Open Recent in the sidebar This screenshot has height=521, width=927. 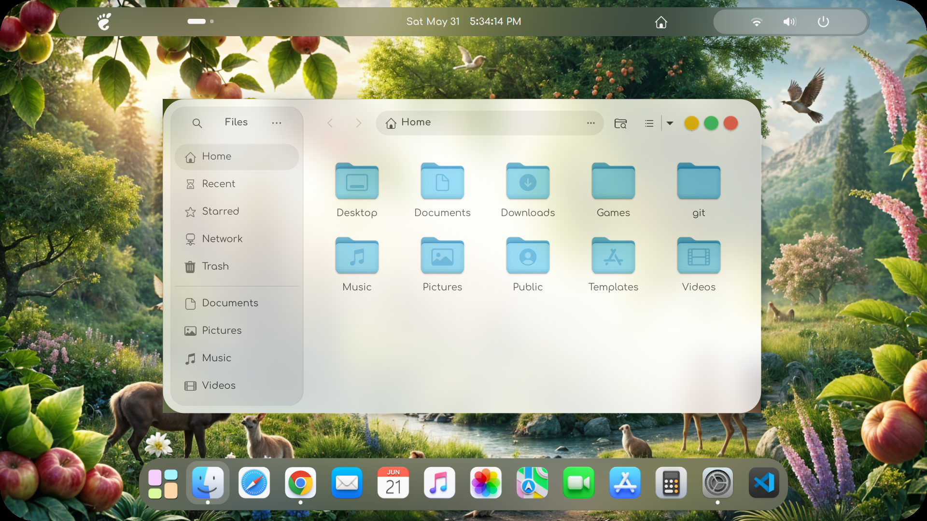point(237,184)
